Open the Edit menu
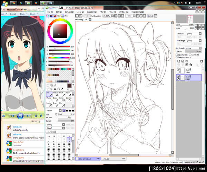This screenshot has height=172, width=207. pos(59,12)
